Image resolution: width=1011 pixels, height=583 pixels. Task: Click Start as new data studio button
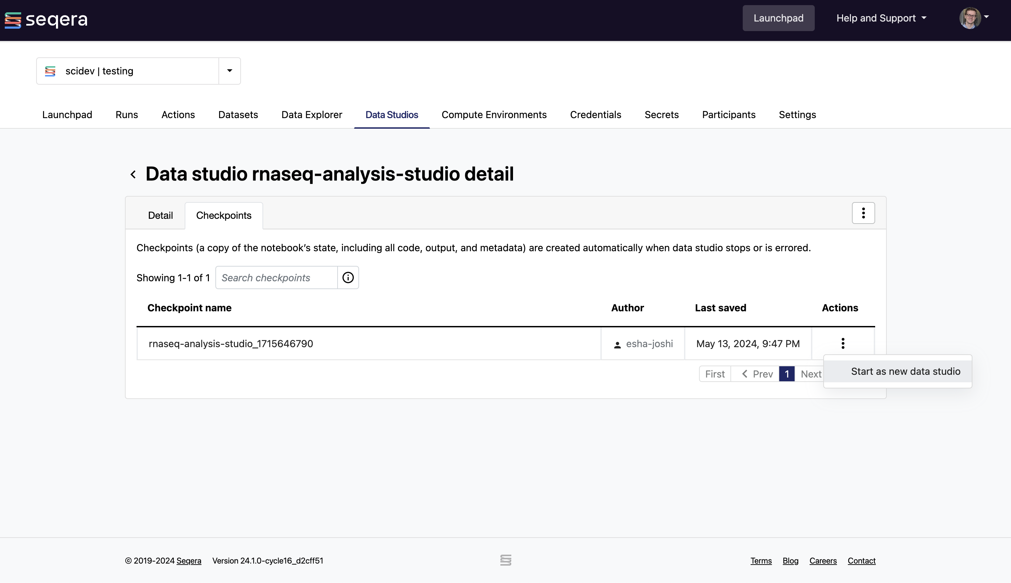click(905, 371)
